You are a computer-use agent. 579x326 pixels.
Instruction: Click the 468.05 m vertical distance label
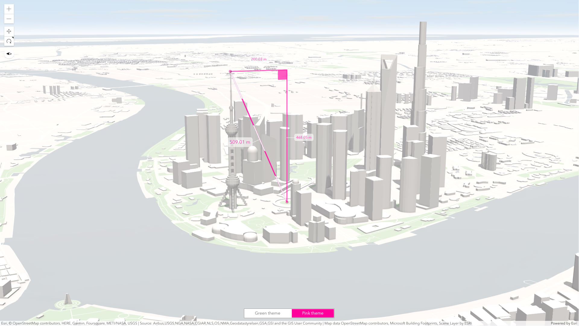[304, 137]
